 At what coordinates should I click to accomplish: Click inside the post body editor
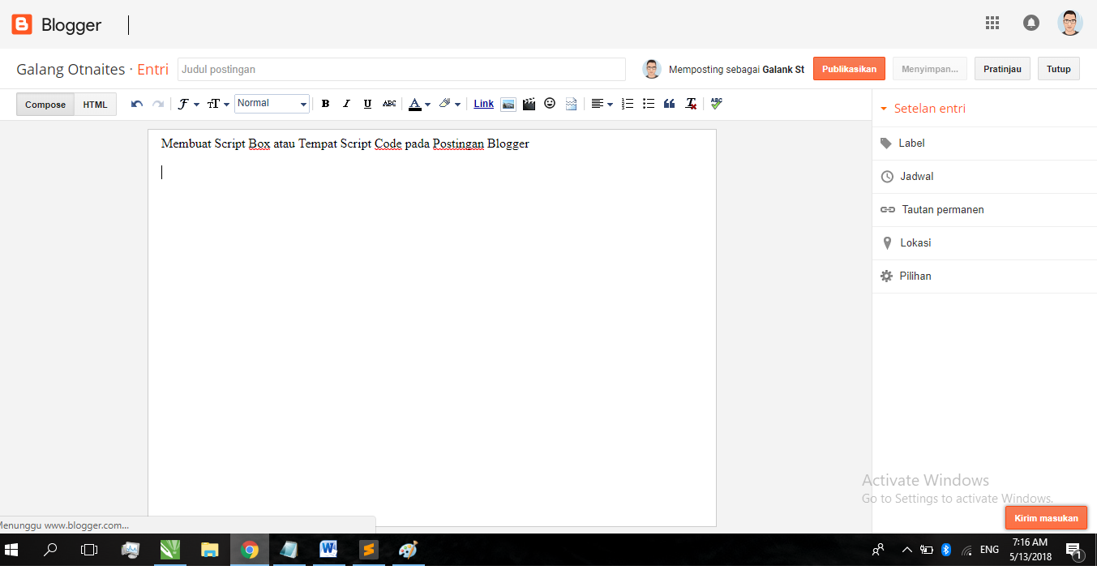tap(432, 328)
